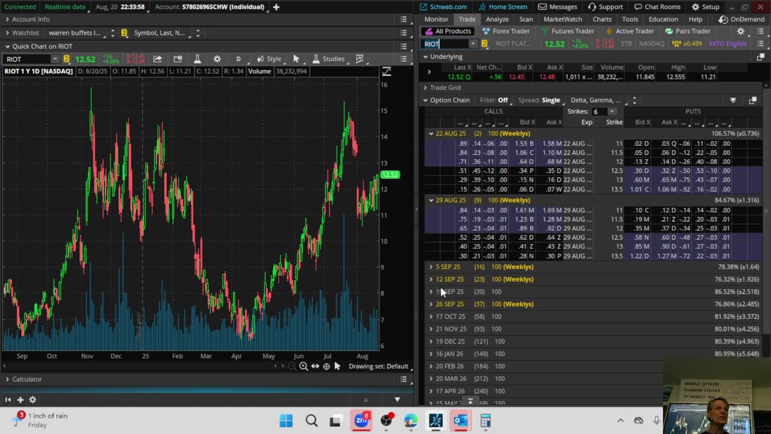Select the Futures Trader sub-tab
This screenshot has height=434, width=771.
568,31
